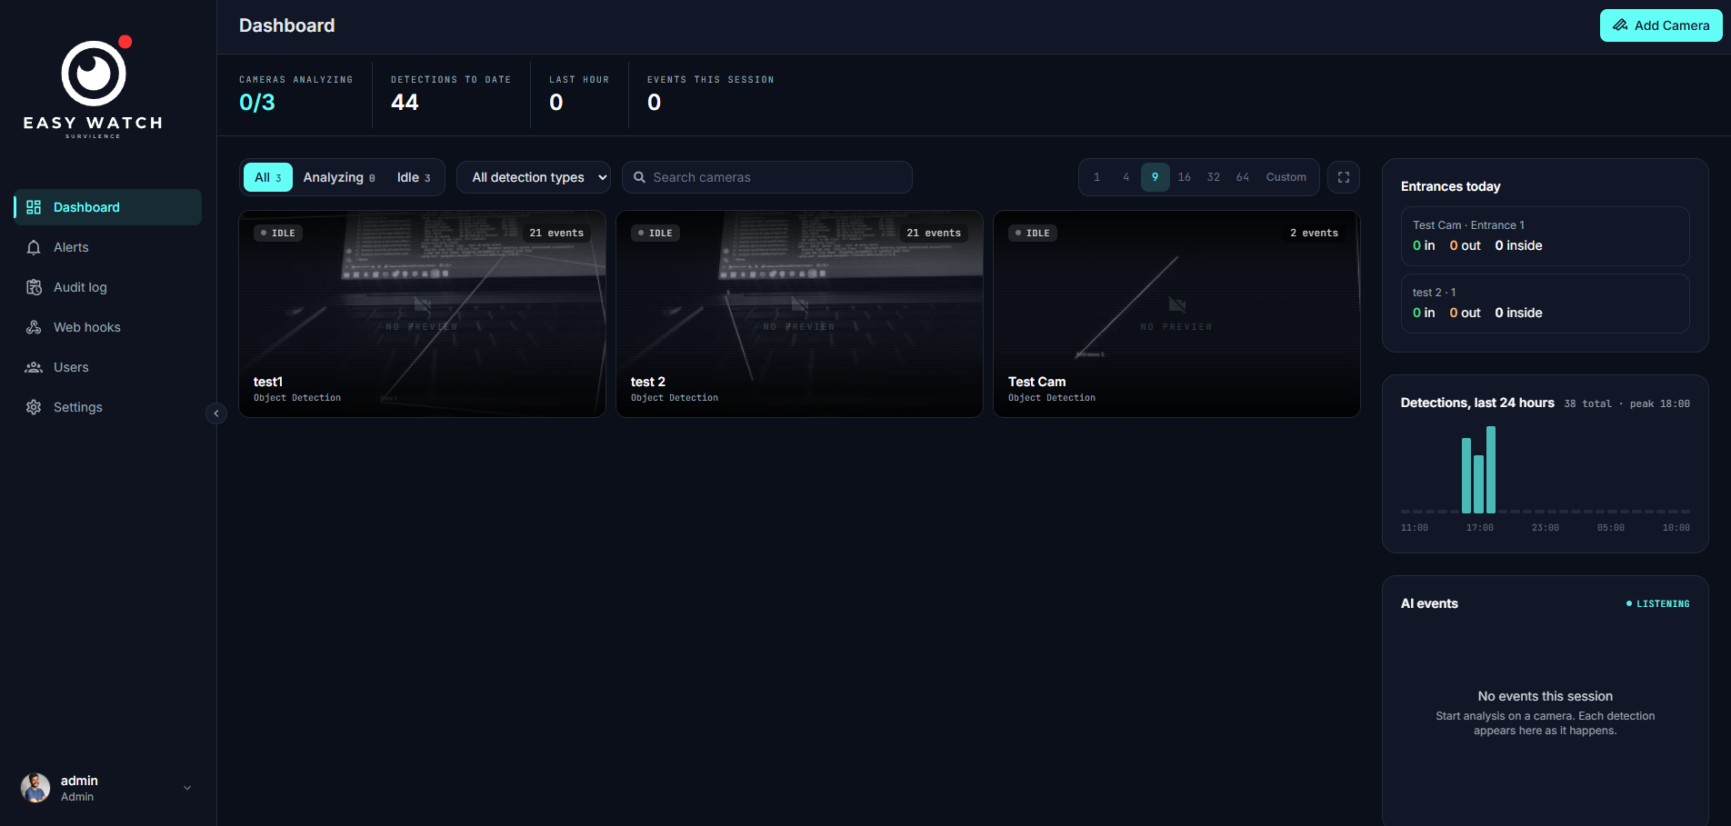Open the All detection types dropdown
This screenshot has width=1731, height=826.
point(534,177)
